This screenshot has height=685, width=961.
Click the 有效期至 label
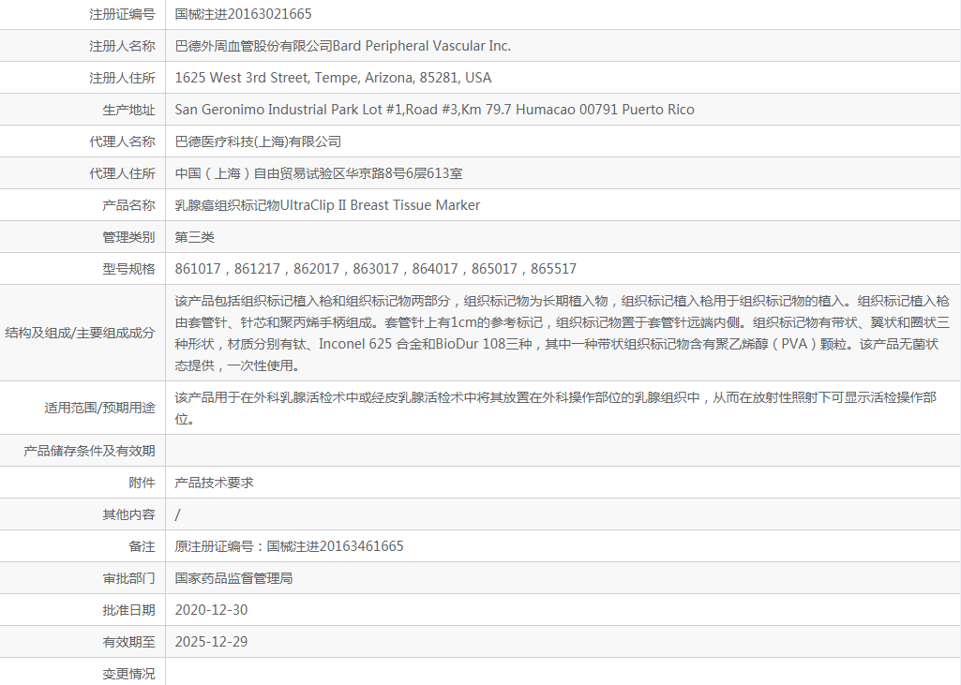128,642
